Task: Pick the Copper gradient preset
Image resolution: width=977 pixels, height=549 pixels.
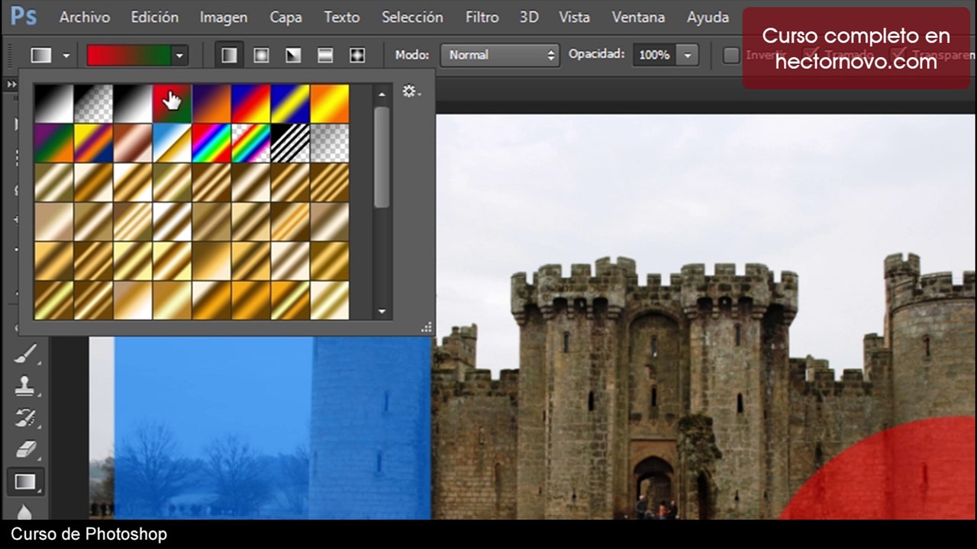Action: click(x=133, y=143)
